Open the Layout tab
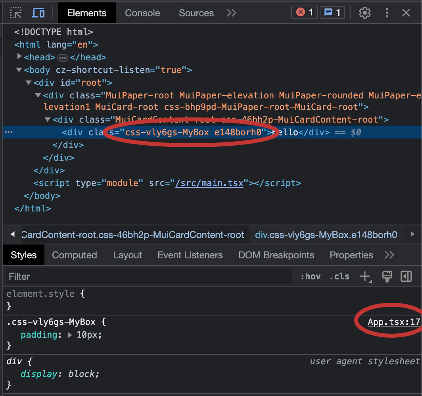The height and width of the screenshot is (396, 422). tap(128, 255)
